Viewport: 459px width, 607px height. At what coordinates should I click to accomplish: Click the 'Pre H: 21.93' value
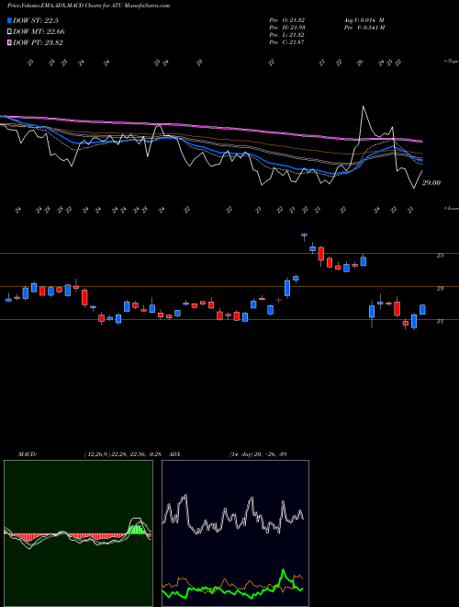[x=287, y=28]
